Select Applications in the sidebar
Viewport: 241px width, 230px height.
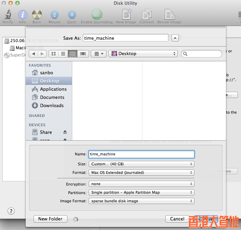(x=49, y=89)
